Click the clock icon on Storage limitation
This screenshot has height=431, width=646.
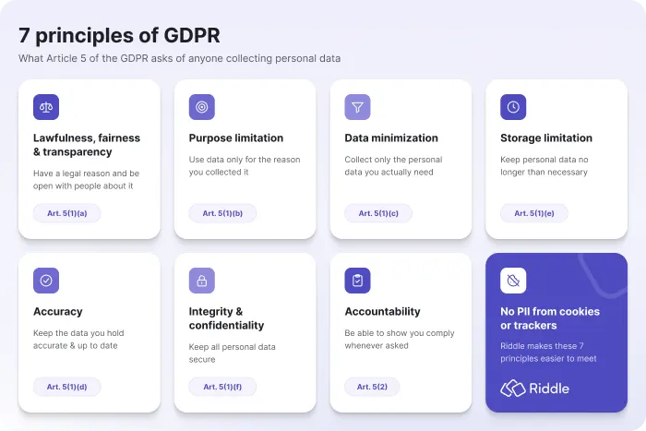coord(513,107)
